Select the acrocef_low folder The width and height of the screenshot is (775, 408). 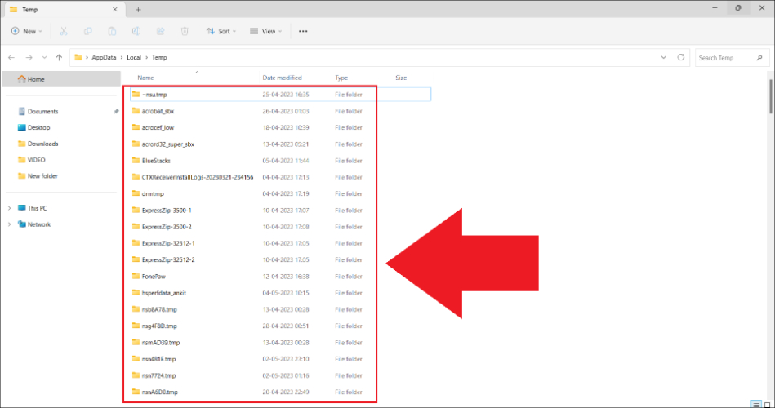coord(158,127)
